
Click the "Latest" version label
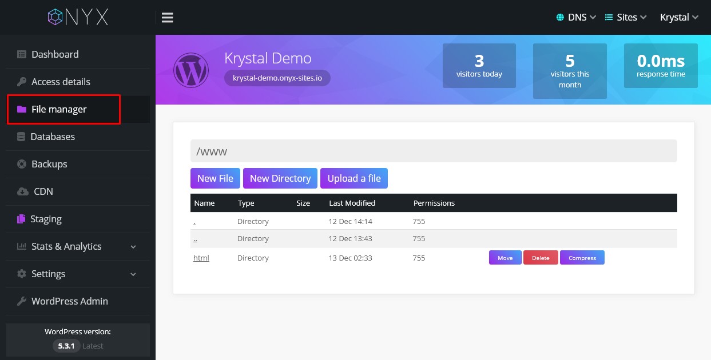[93, 346]
